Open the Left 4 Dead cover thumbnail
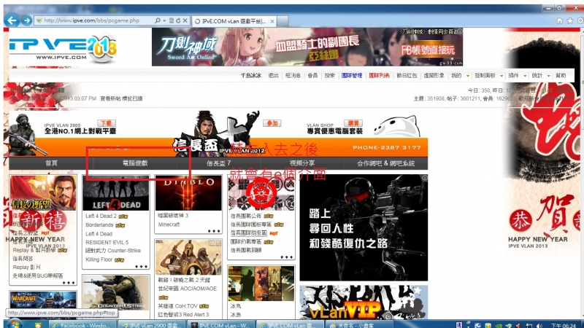This screenshot has width=584, height=328. coord(116,193)
